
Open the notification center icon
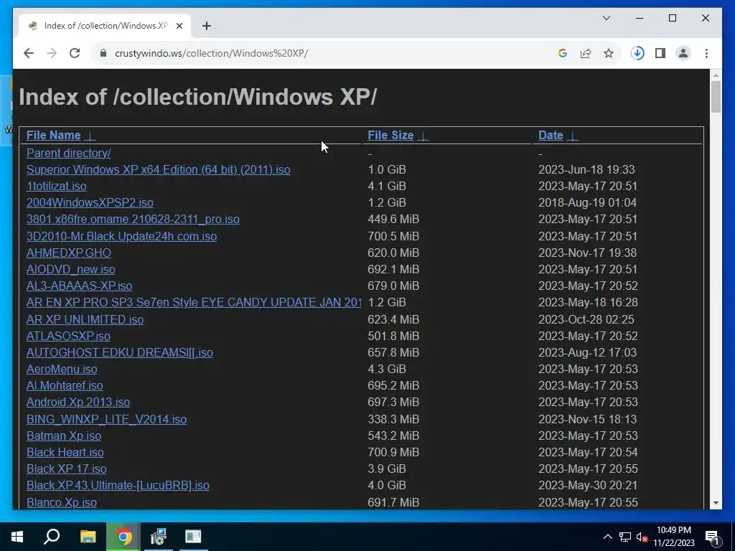point(712,537)
